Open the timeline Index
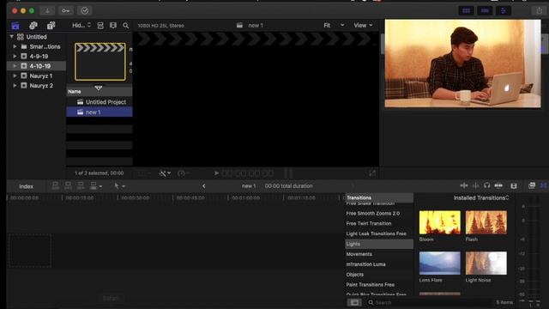 [27, 186]
